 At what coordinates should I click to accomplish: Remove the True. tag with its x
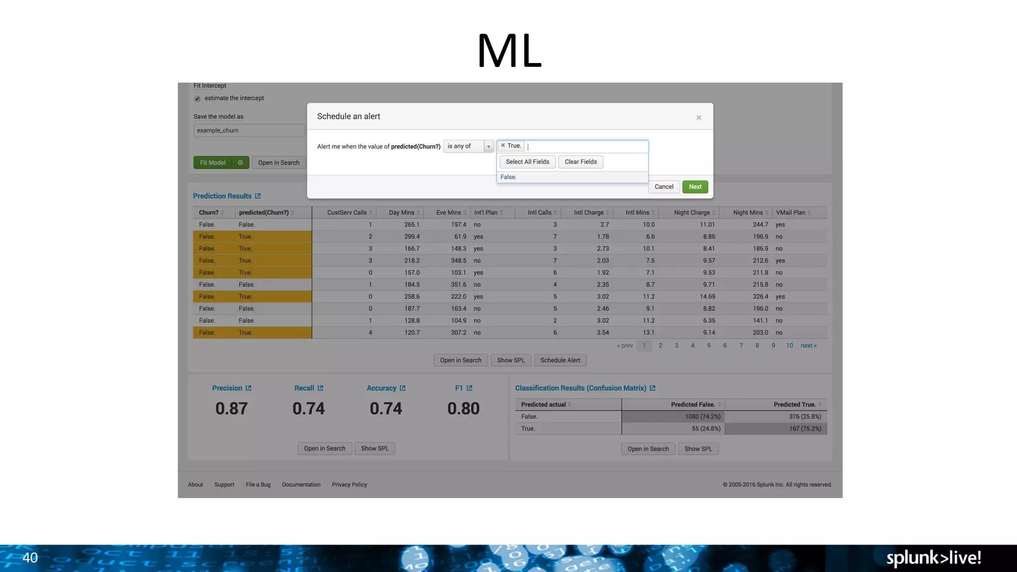click(503, 145)
